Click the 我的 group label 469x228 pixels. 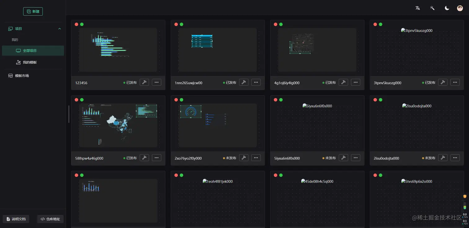pos(15,40)
